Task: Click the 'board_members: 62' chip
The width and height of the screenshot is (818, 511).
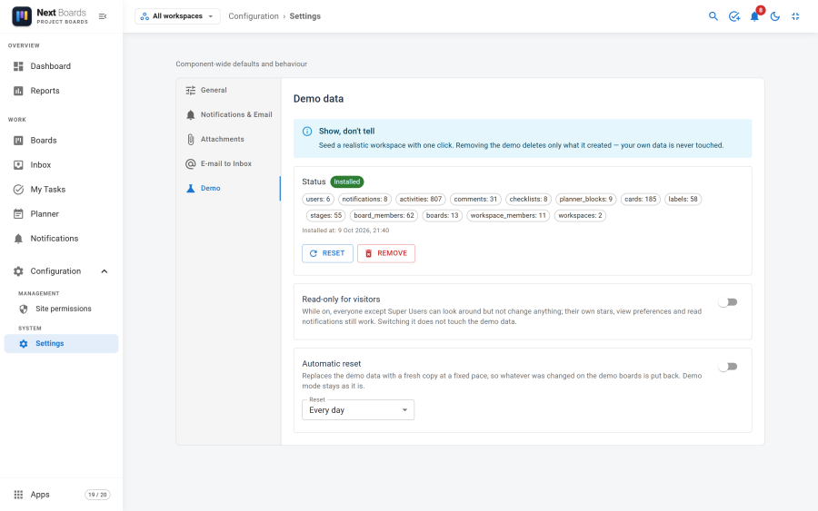Action: coord(384,216)
